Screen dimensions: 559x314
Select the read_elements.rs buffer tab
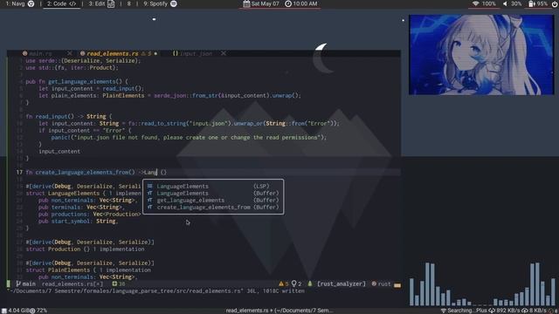pos(113,53)
